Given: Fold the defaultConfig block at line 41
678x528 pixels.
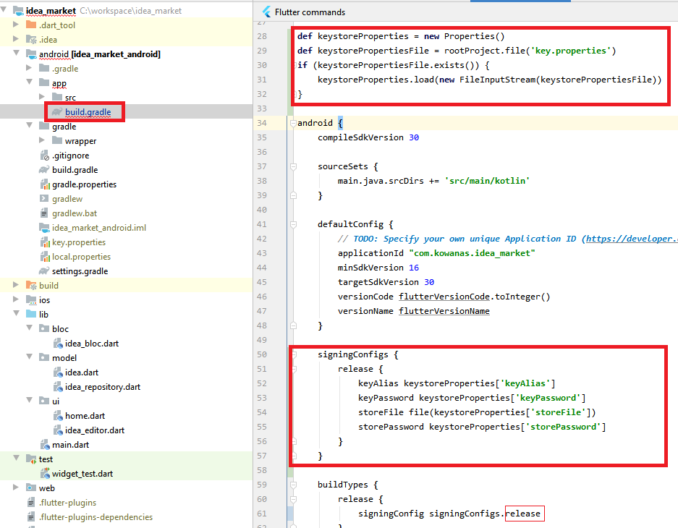Looking at the screenshot, I should point(293,224).
